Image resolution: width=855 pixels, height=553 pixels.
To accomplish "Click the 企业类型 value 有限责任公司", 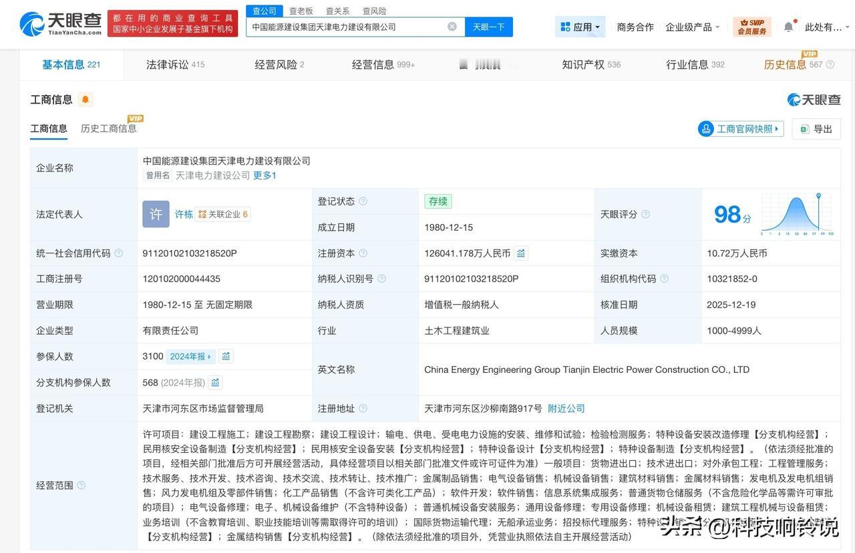I will coord(170,331).
